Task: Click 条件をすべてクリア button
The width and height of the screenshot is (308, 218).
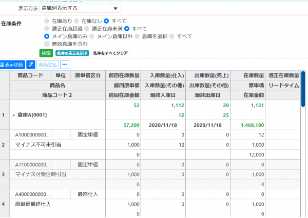Action: coord(110,53)
